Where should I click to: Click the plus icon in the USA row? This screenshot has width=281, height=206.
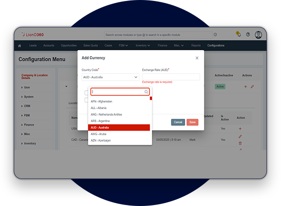pyautogui.click(x=240, y=129)
